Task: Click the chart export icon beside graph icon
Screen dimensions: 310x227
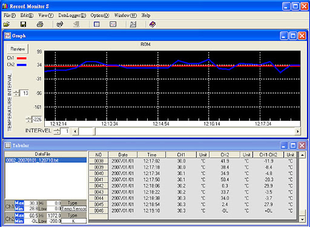Action: [x=133, y=24]
